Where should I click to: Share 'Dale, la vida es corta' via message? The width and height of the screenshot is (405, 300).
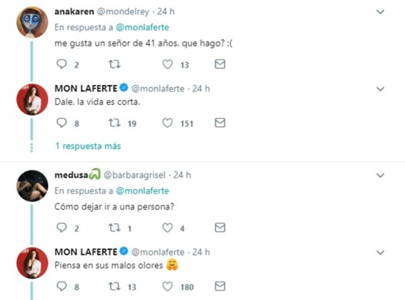pos(220,123)
